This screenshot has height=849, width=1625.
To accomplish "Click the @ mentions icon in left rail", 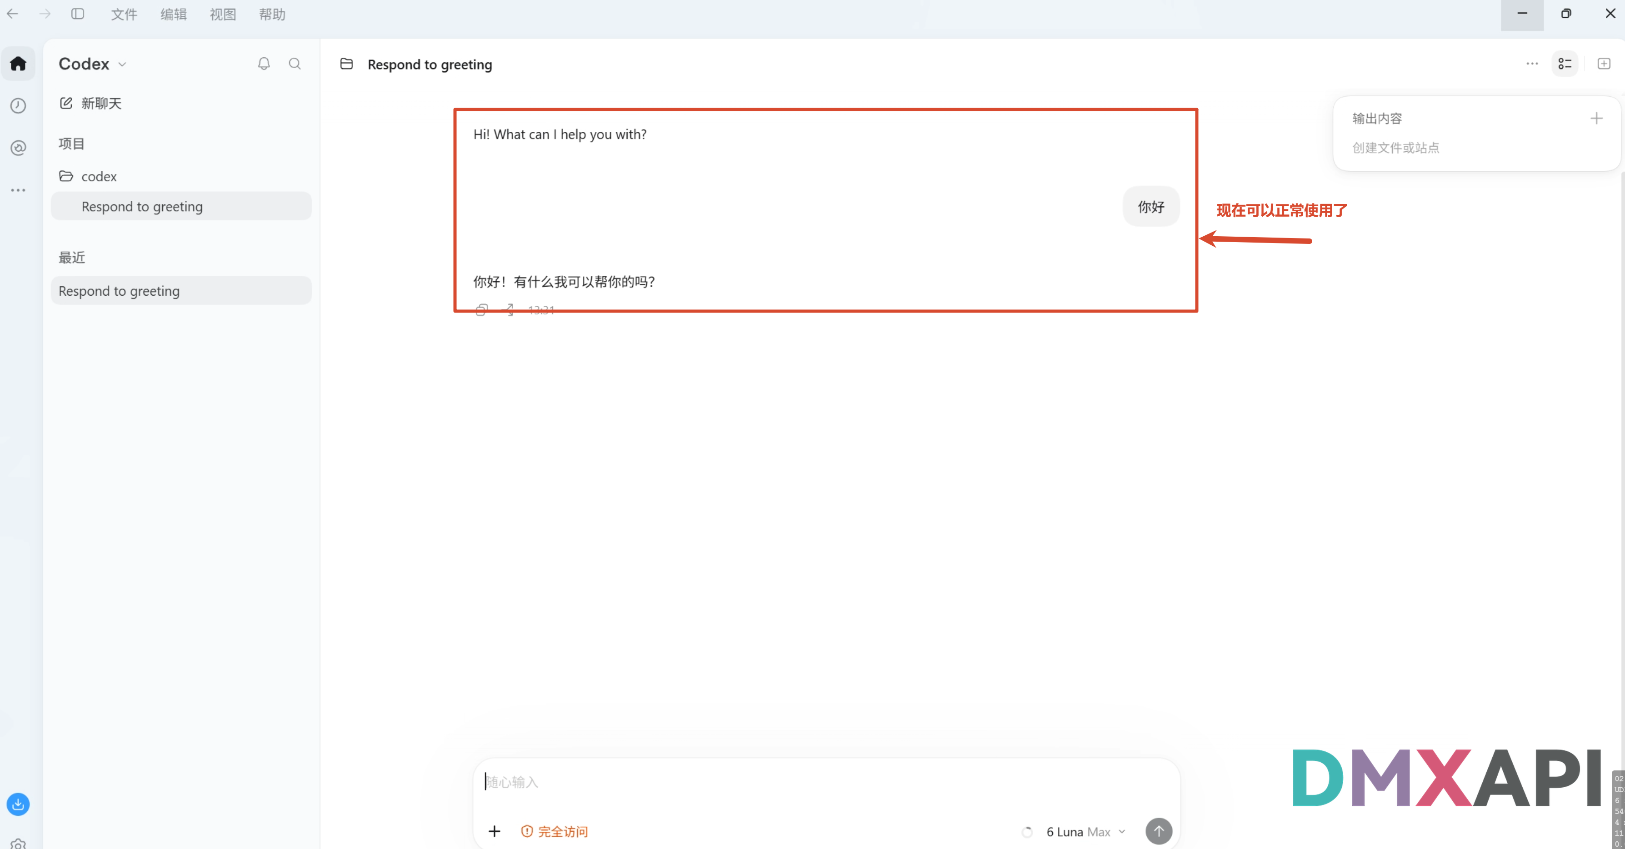I will point(18,148).
